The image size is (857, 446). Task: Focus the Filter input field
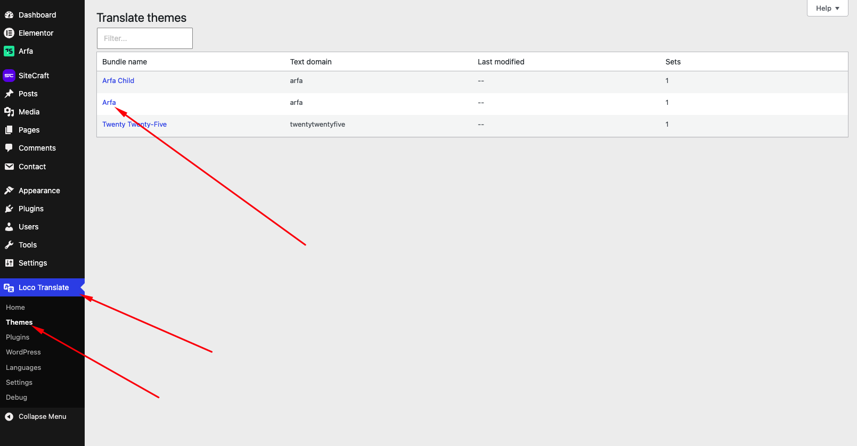coord(145,38)
